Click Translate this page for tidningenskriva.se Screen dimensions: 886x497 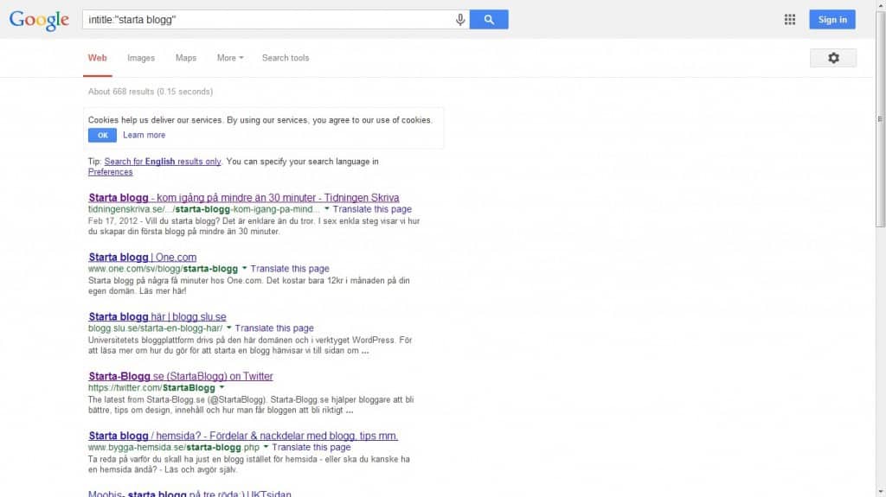[372, 209]
